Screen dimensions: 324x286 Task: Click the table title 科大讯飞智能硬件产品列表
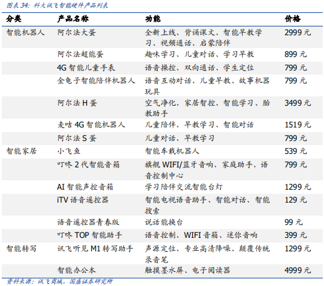71,5
